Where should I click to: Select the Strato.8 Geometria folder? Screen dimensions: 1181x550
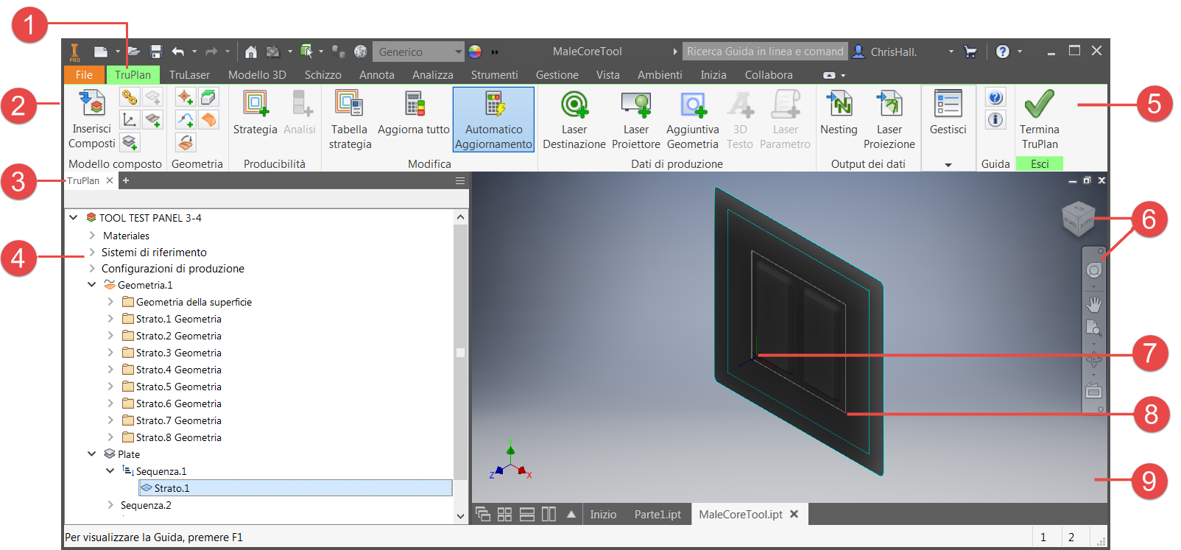coord(172,437)
